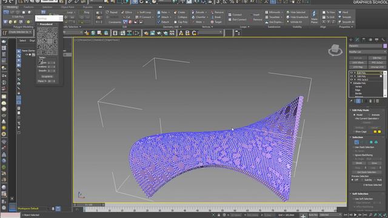Select the SubObj preview selection radio
This screenshot has width=388, height=218.
(x=363, y=180)
